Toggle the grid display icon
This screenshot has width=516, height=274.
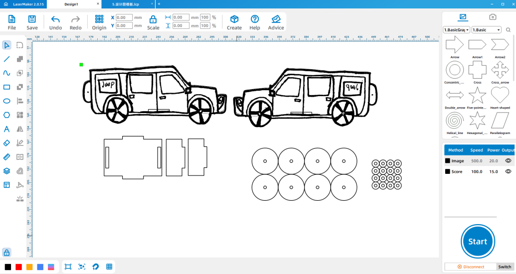109,267
